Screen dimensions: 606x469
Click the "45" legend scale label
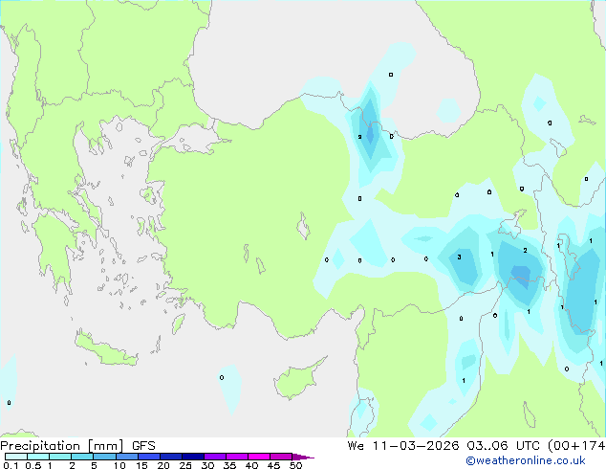[273, 465]
